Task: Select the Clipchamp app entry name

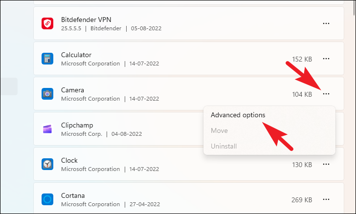Action: pyautogui.click(x=77, y=125)
